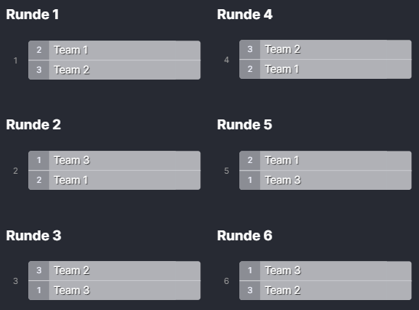The width and height of the screenshot is (419, 310).
Task: Click the Runde 6 heading
Action: pos(245,236)
